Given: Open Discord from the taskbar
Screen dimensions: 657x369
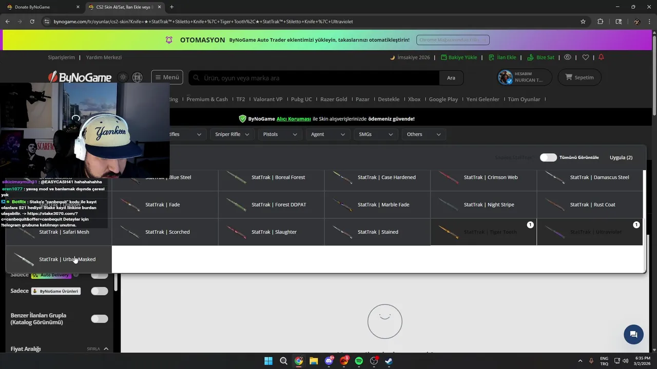Looking at the screenshot, I should pos(329,361).
